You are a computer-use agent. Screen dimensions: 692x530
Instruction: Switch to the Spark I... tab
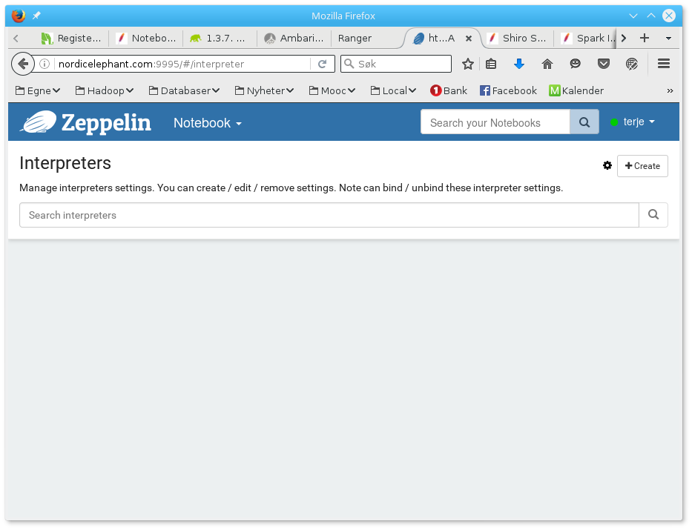pyautogui.click(x=588, y=39)
